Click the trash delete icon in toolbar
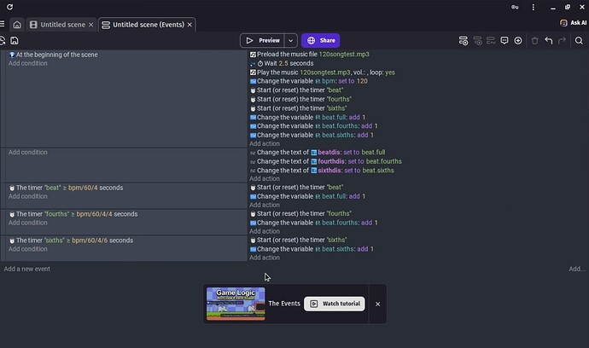The height and width of the screenshot is (348, 589). (534, 40)
